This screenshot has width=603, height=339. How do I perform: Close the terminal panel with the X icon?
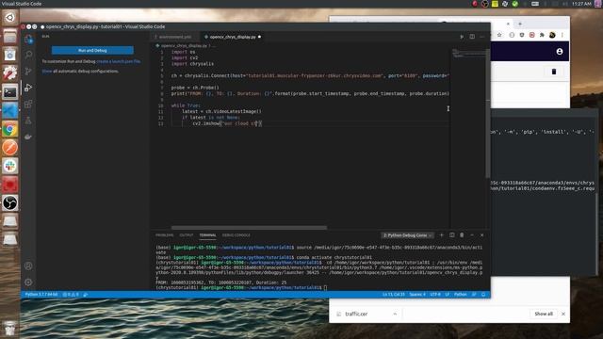[481, 234]
